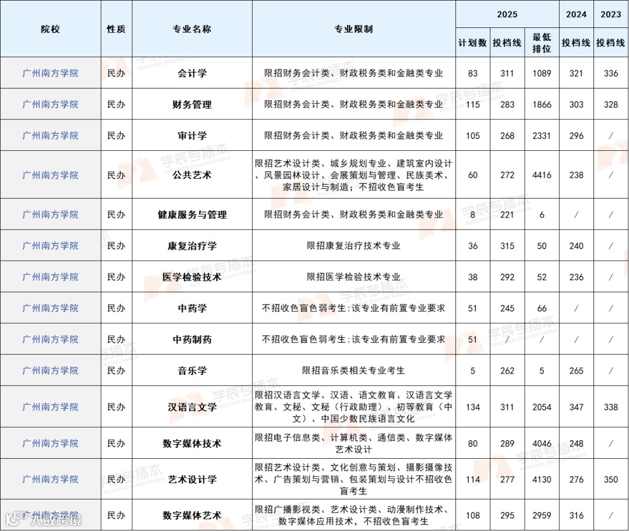Click minimum rank 1866 in 财务管理 row
The image size is (629, 531).
pos(542,104)
